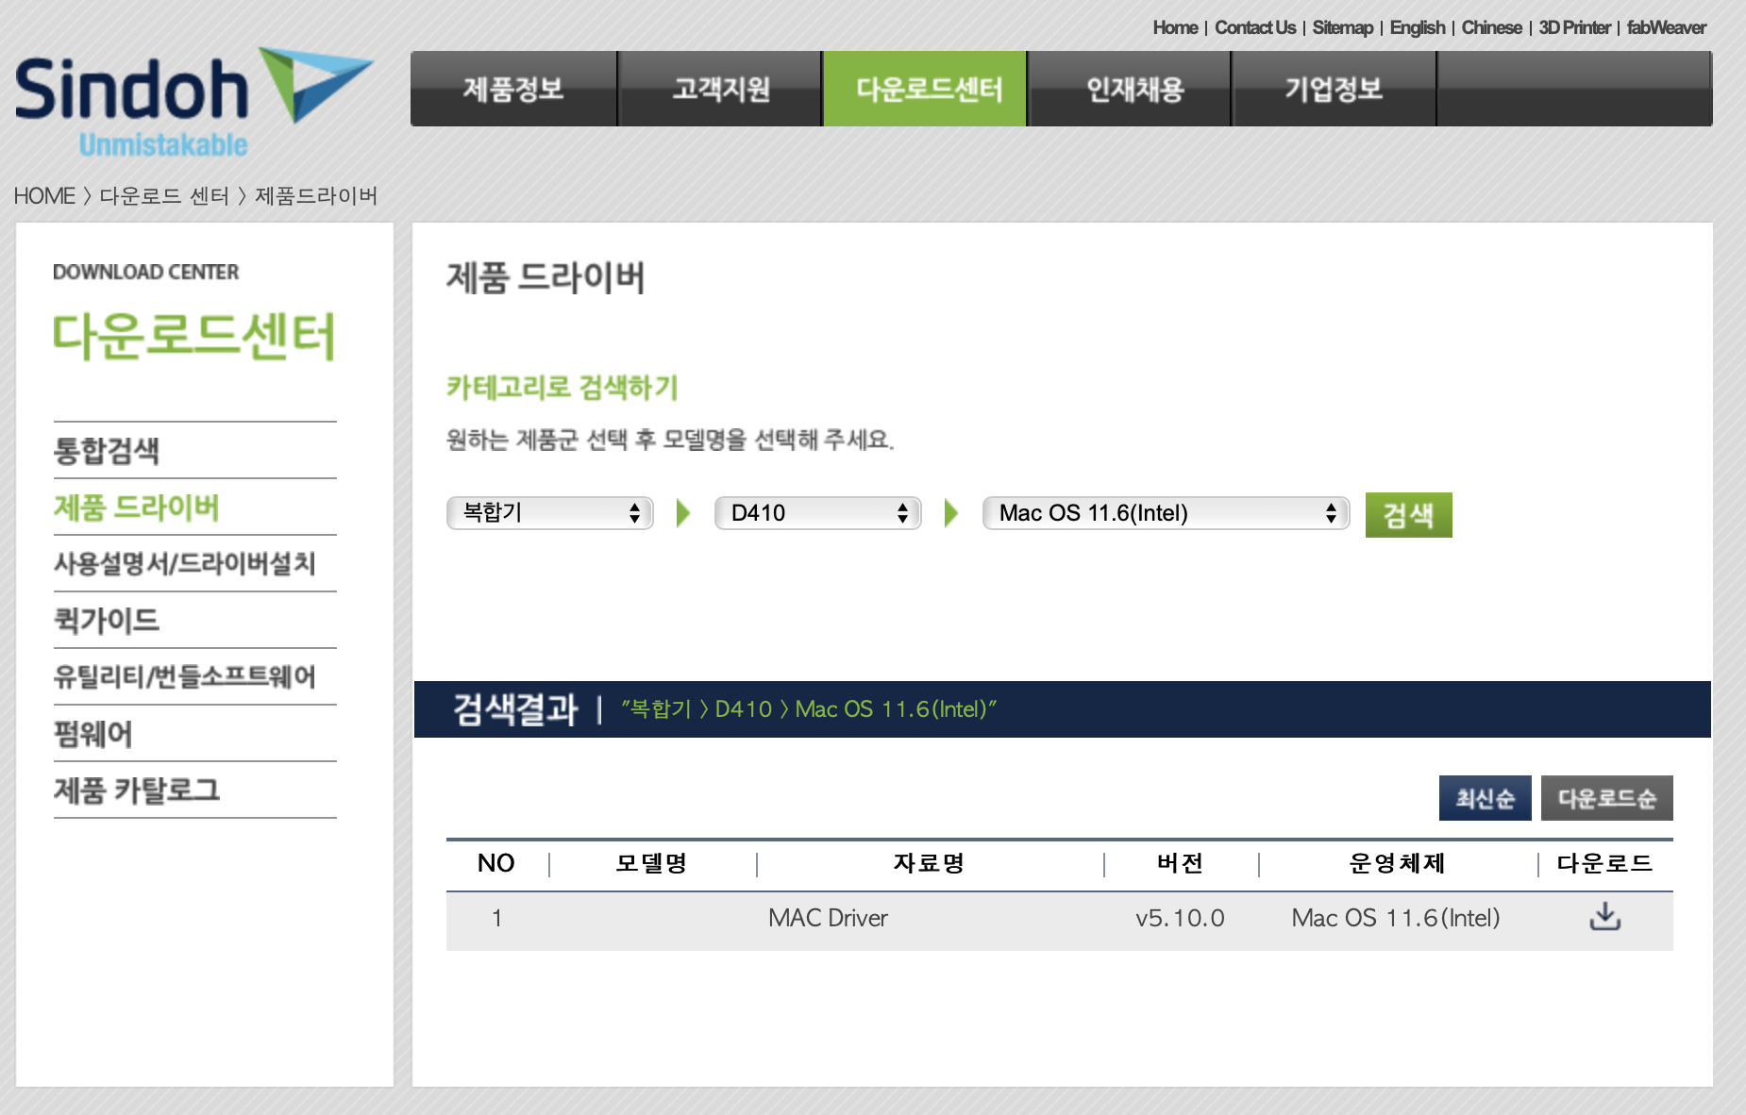Open the 인재채용 main menu
Viewport: 1746px width, 1115px height.
1131,89
